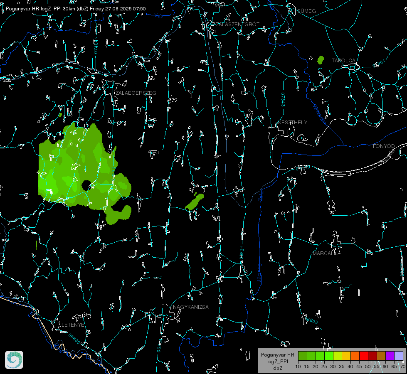The height and width of the screenshot is (374, 407).
Task: Click the road number 07343 label
Action: (x=283, y=99)
